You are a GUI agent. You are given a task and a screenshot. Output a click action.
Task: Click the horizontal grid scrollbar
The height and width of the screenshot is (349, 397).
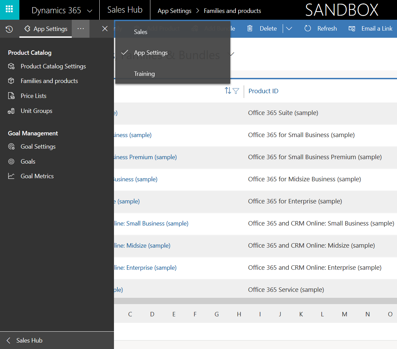click(x=255, y=301)
